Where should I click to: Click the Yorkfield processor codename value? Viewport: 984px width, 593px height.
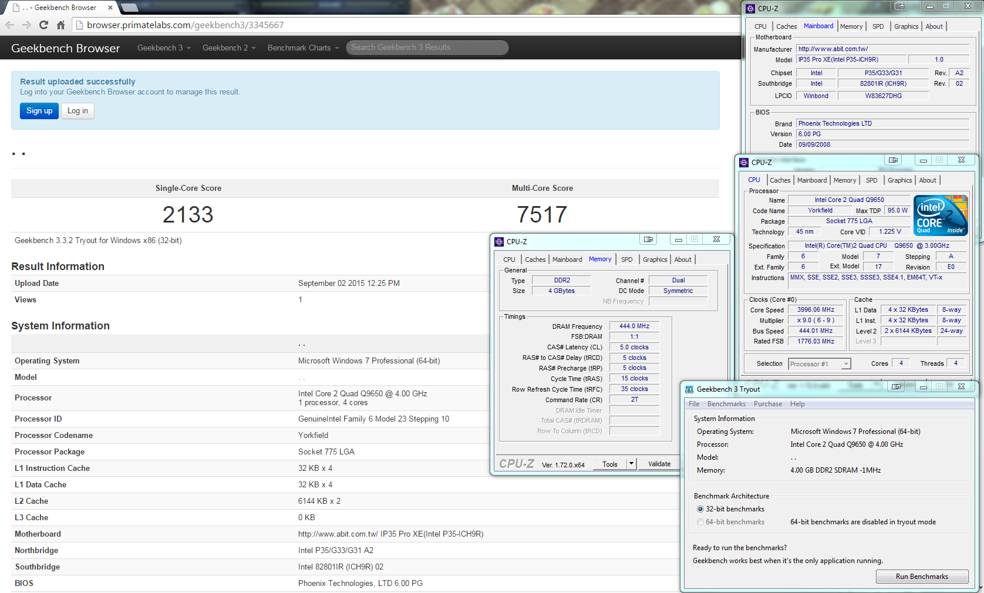313,435
